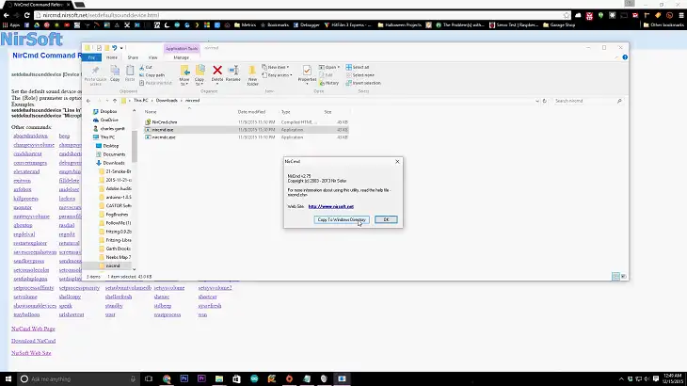The width and height of the screenshot is (687, 386).
Task: Select Documents in the navigation pane
Action: (x=114, y=154)
